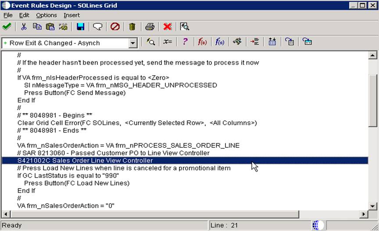The image size is (379, 231).
Task: Cancel with the red X icon
Action: tap(167, 27)
